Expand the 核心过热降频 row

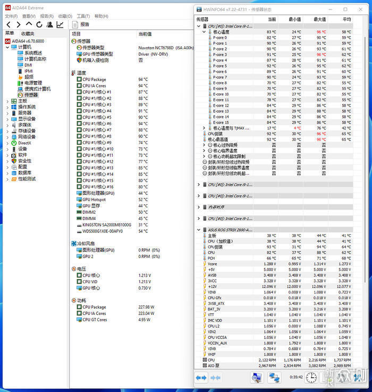(x=204, y=145)
